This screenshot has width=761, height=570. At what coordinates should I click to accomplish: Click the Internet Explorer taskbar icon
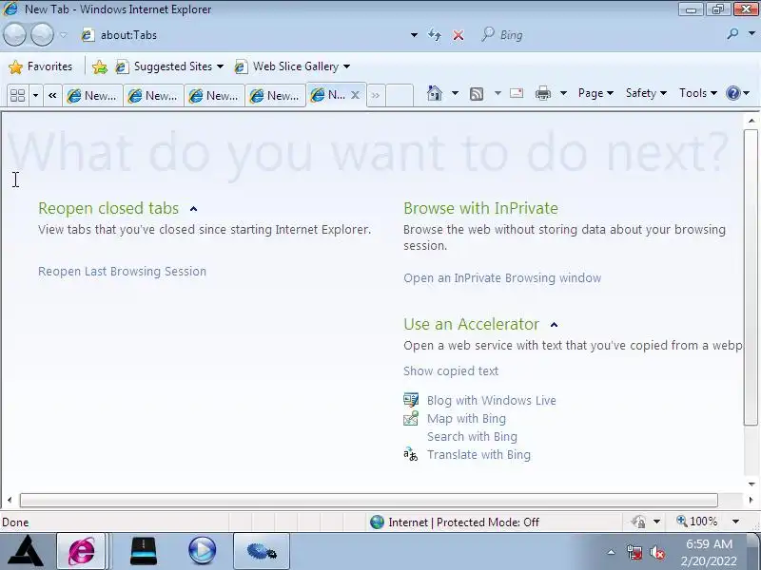(82, 551)
